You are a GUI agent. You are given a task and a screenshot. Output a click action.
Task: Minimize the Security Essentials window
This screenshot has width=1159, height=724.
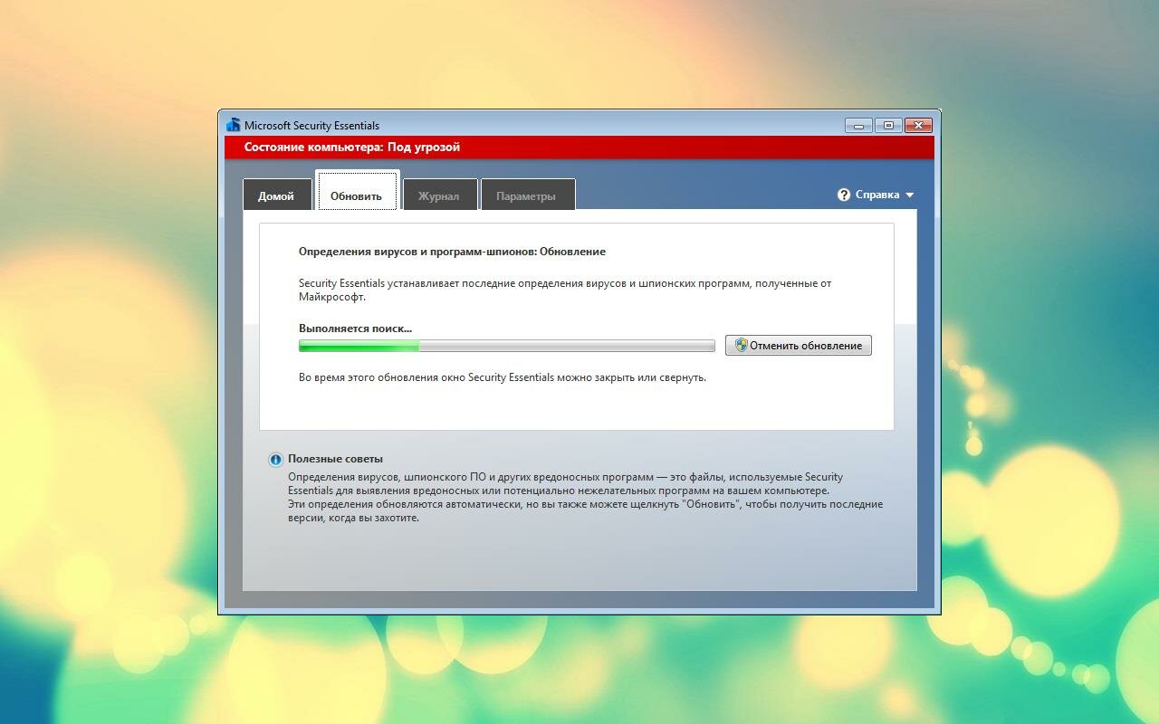click(858, 125)
